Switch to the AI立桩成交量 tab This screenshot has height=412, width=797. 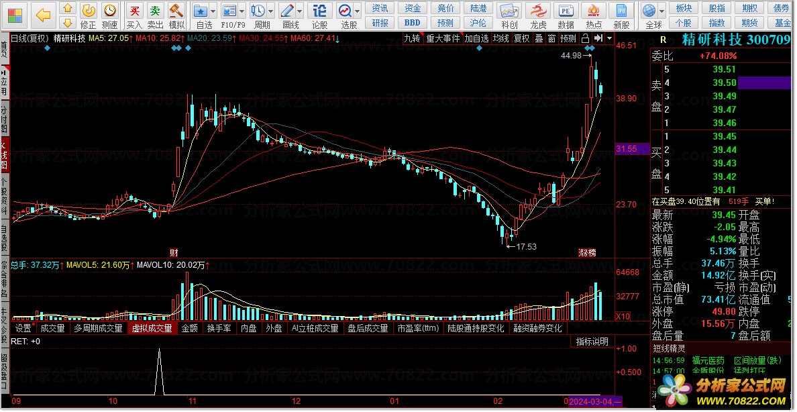(315, 329)
